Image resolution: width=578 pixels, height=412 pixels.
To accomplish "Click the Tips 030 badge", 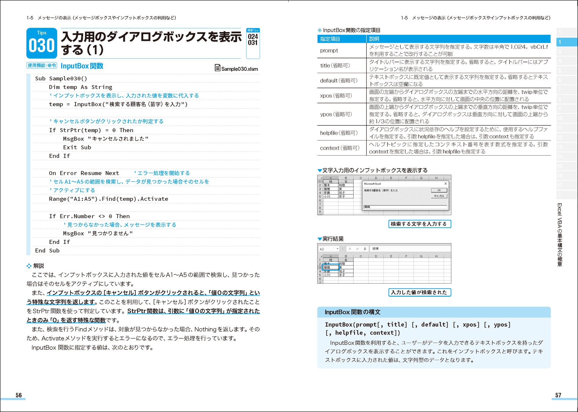I will (42, 43).
